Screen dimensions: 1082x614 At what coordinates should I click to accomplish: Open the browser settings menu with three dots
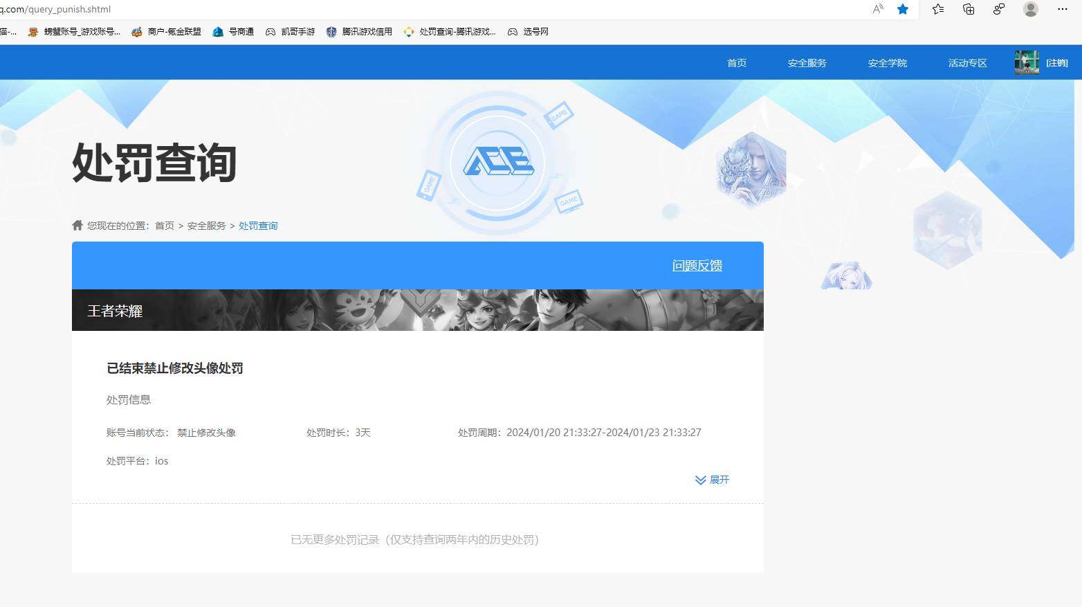pos(1063,9)
